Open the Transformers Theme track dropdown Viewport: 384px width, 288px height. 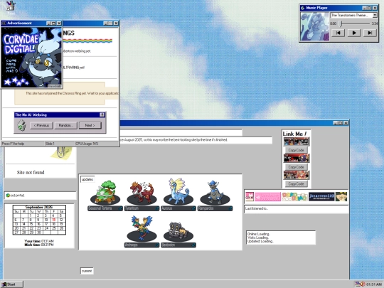click(x=375, y=15)
